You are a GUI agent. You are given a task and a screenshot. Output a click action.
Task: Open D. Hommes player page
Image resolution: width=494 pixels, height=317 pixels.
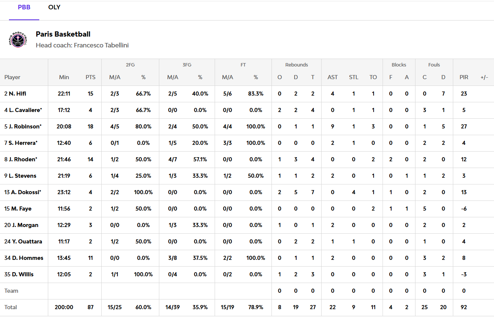tap(27, 258)
